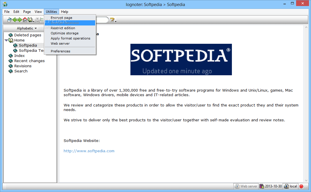Open the Edit menu

coord(16,12)
